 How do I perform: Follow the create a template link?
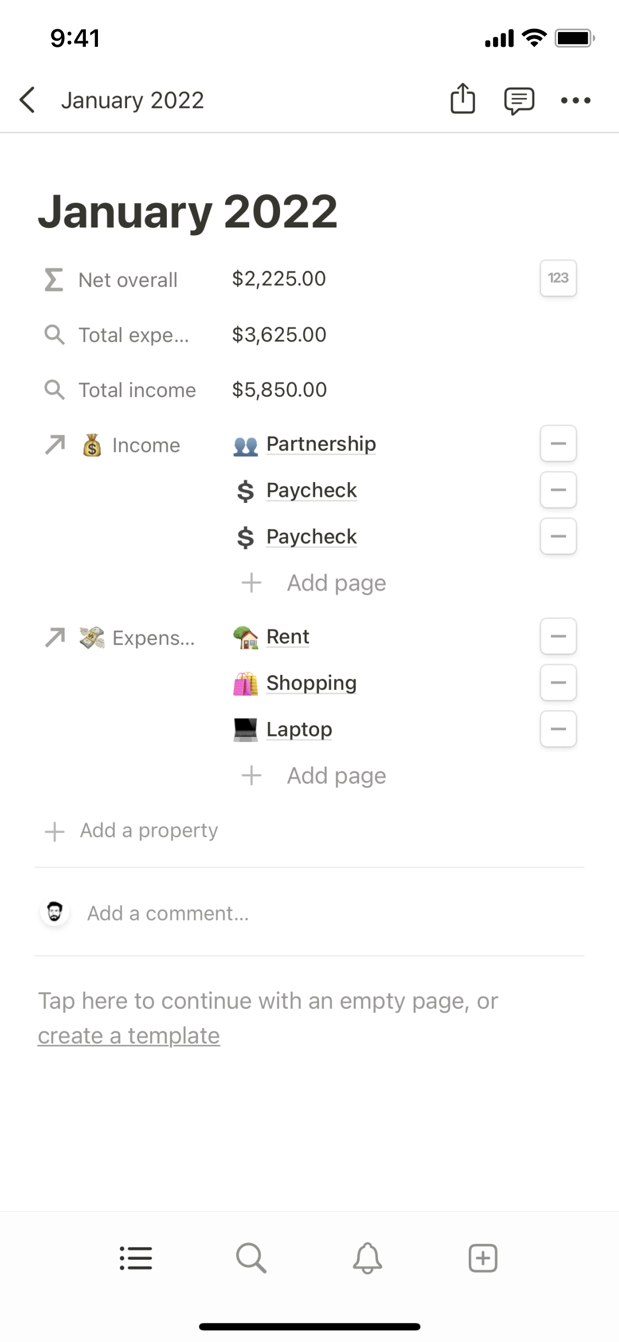129,1036
